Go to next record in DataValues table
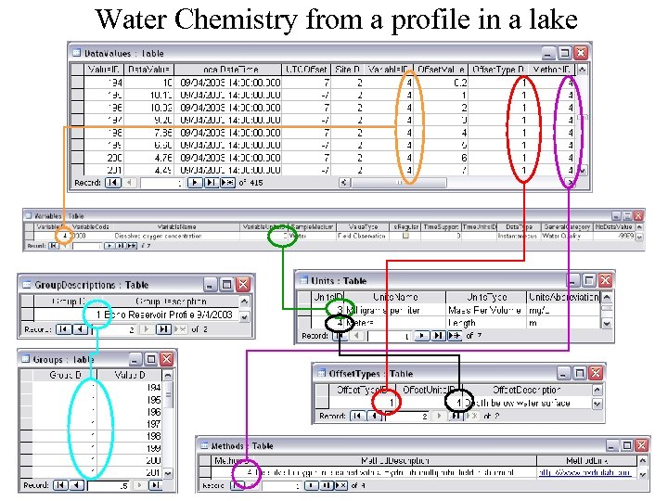This screenshot has height=501, width=668. pyautogui.click(x=194, y=183)
